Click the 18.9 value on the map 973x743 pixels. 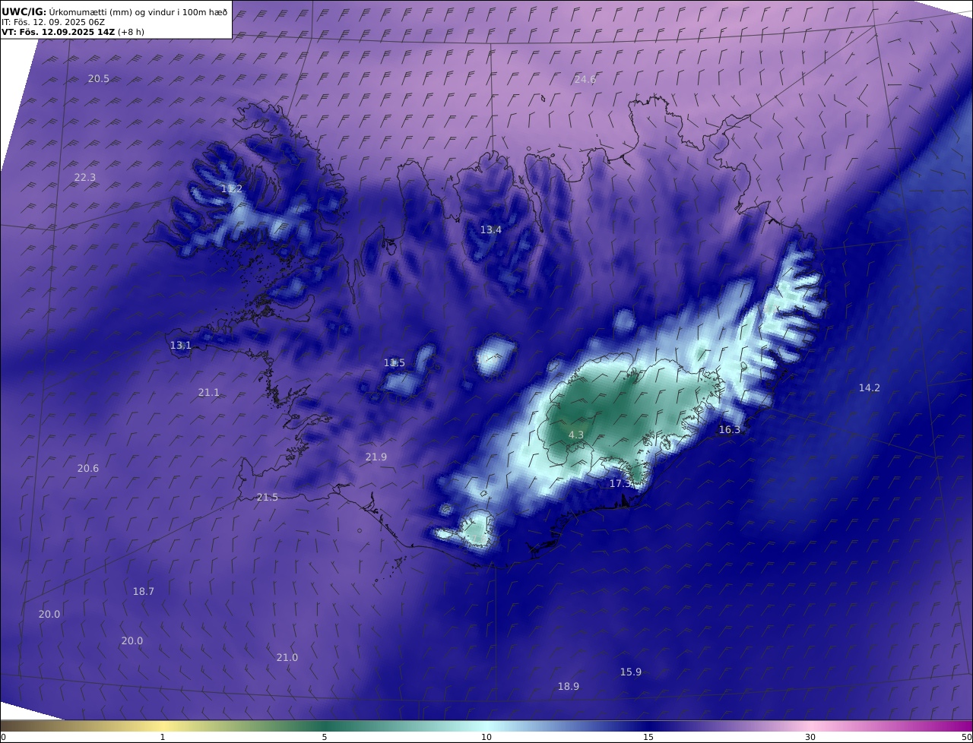click(x=569, y=687)
